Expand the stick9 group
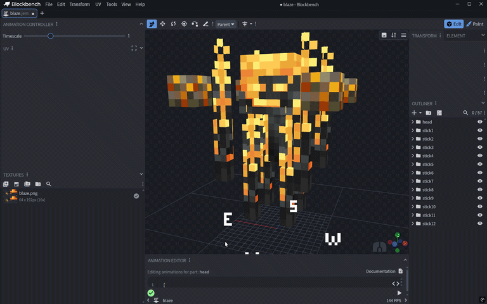 [x=413, y=198]
